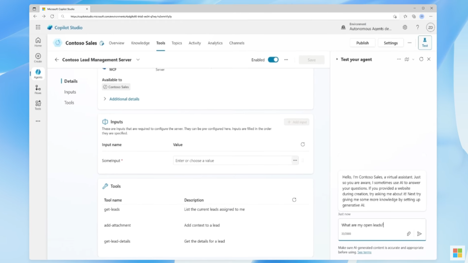Toggle the Enabled switch off
Screen dimensions: 468x263
[273, 59]
